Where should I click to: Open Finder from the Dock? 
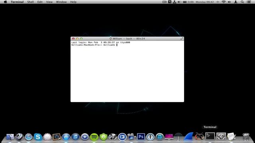pos(10,137)
